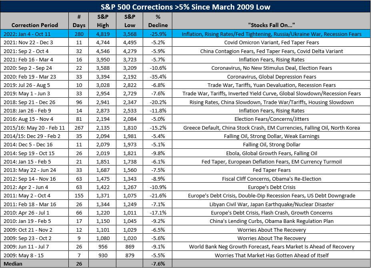This screenshot has height=268, width=371.
Task: Click the 'S&P Low' column header
Action: (130, 21)
